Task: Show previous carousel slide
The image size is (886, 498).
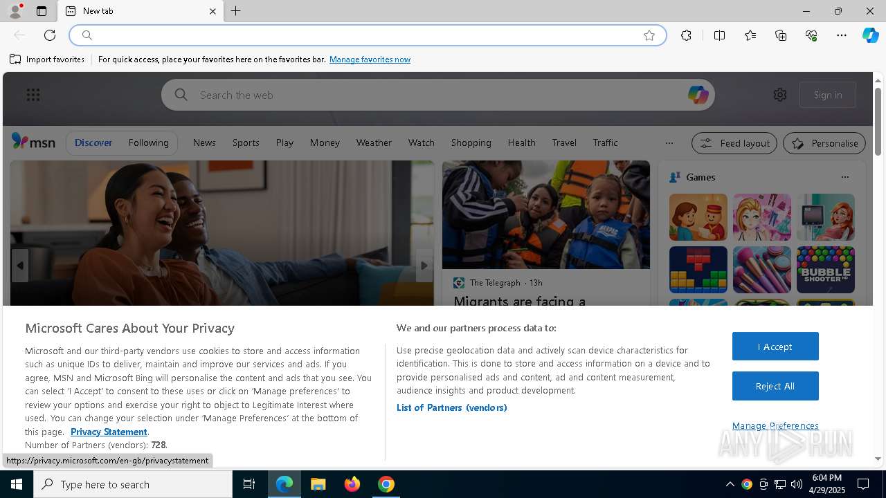Action: [19, 266]
